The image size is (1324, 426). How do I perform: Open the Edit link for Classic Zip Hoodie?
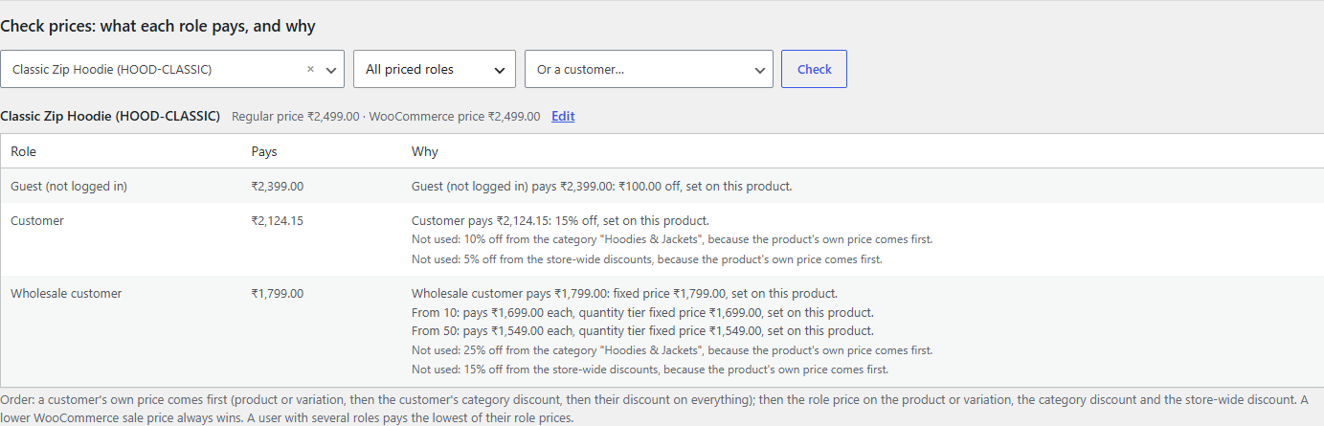(563, 116)
